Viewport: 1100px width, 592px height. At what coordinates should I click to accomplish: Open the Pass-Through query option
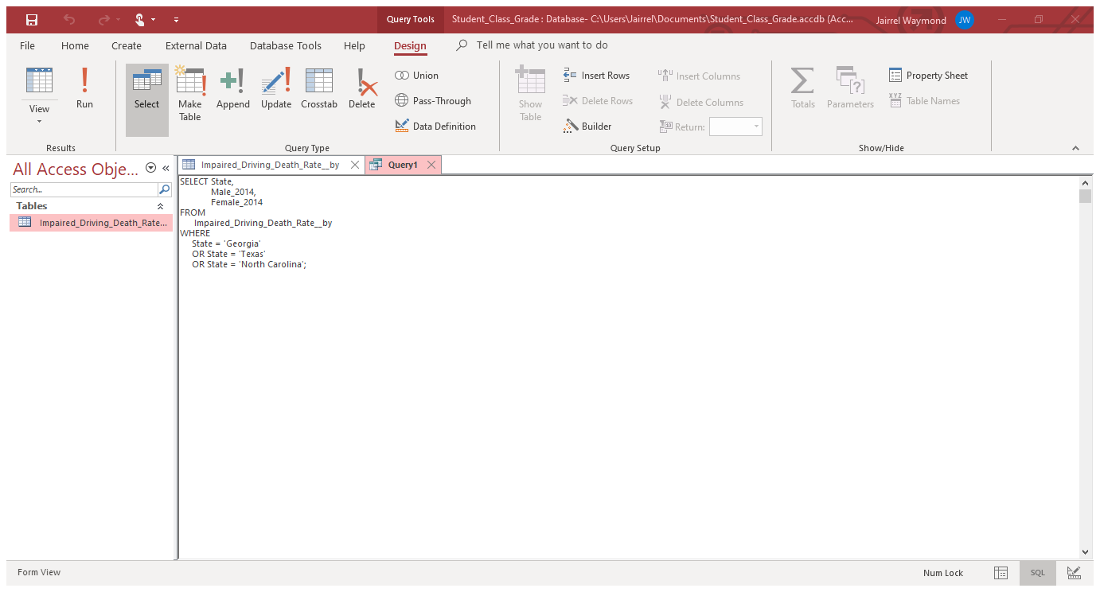point(433,101)
